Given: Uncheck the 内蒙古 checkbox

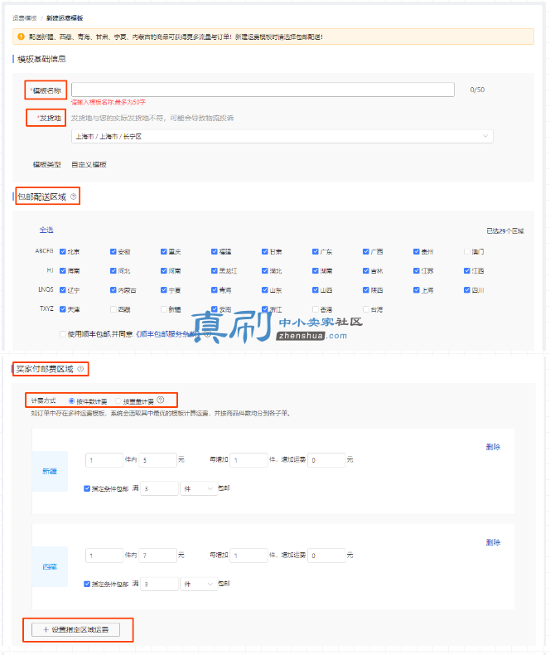Looking at the screenshot, I should pyautogui.click(x=113, y=290).
